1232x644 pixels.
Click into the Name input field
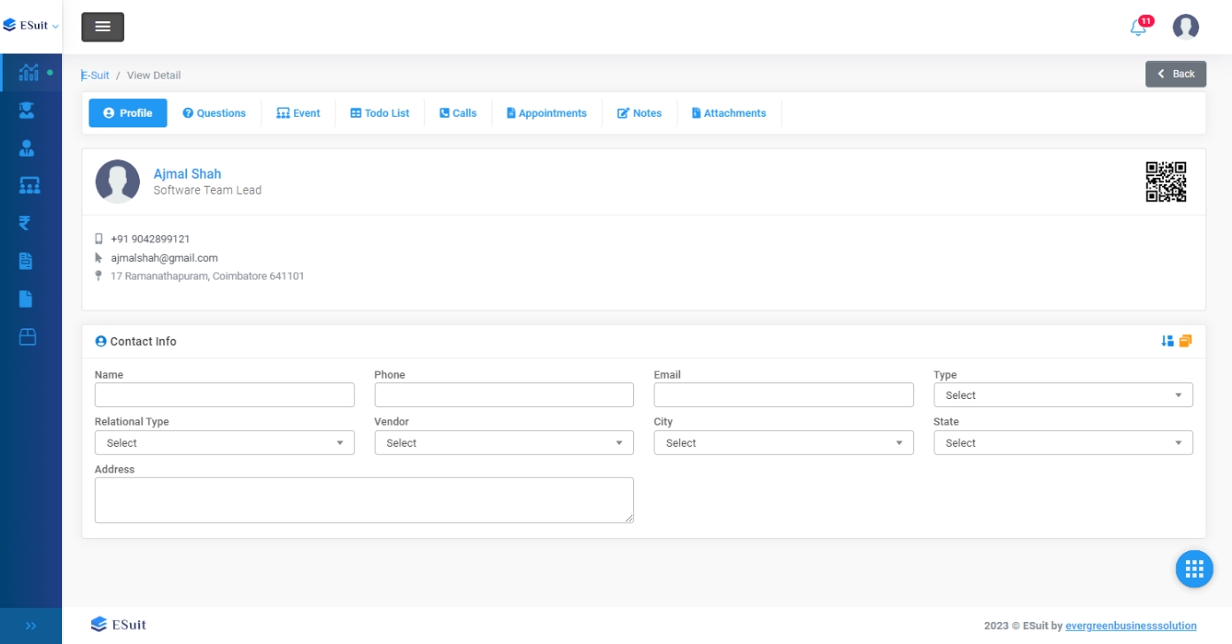224,395
